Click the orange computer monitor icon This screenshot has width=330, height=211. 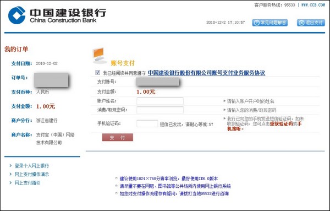[100, 56]
